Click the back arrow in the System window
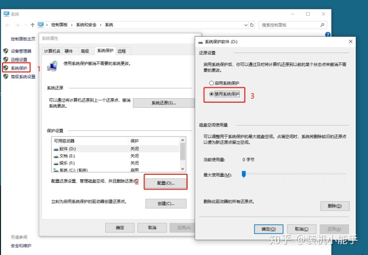Image resolution: width=368 pixels, height=255 pixels. [8, 25]
